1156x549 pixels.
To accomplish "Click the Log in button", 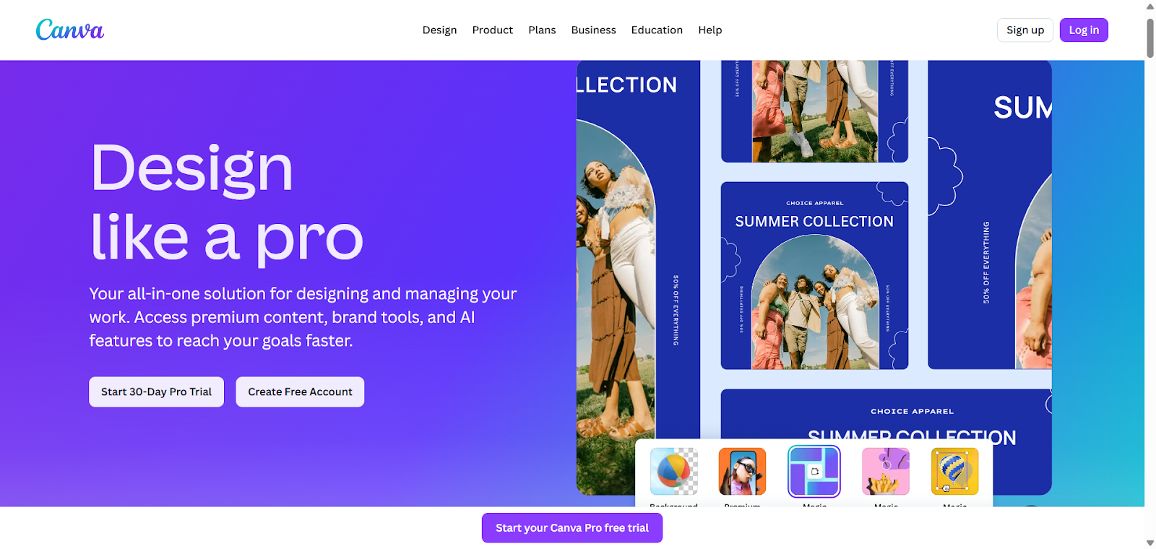I will [x=1084, y=30].
